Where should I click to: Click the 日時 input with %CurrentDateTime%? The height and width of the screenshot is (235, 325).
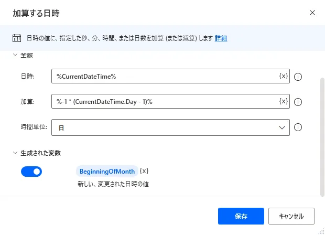pyautogui.click(x=165, y=77)
